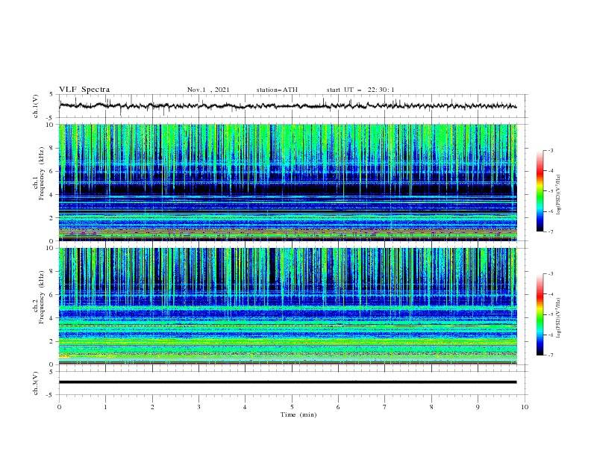591x457 pixels.
Task: Click the "4" tick on the time axis
Action: pyautogui.click(x=245, y=407)
